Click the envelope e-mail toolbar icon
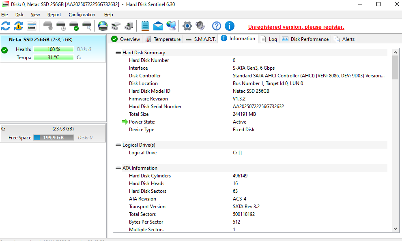This screenshot has height=241, width=402. pos(158,26)
